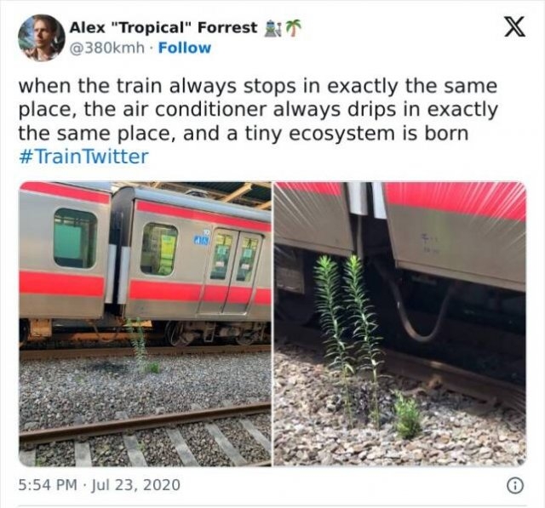Image resolution: width=545 pixels, height=508 pixels.
Task: Click the leftmost train window in left photo
Action: (x=75, y=238)
